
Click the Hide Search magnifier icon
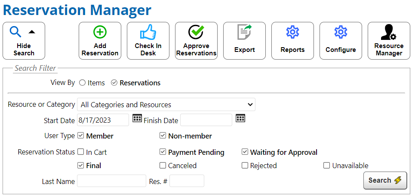[x=16, y=32]
